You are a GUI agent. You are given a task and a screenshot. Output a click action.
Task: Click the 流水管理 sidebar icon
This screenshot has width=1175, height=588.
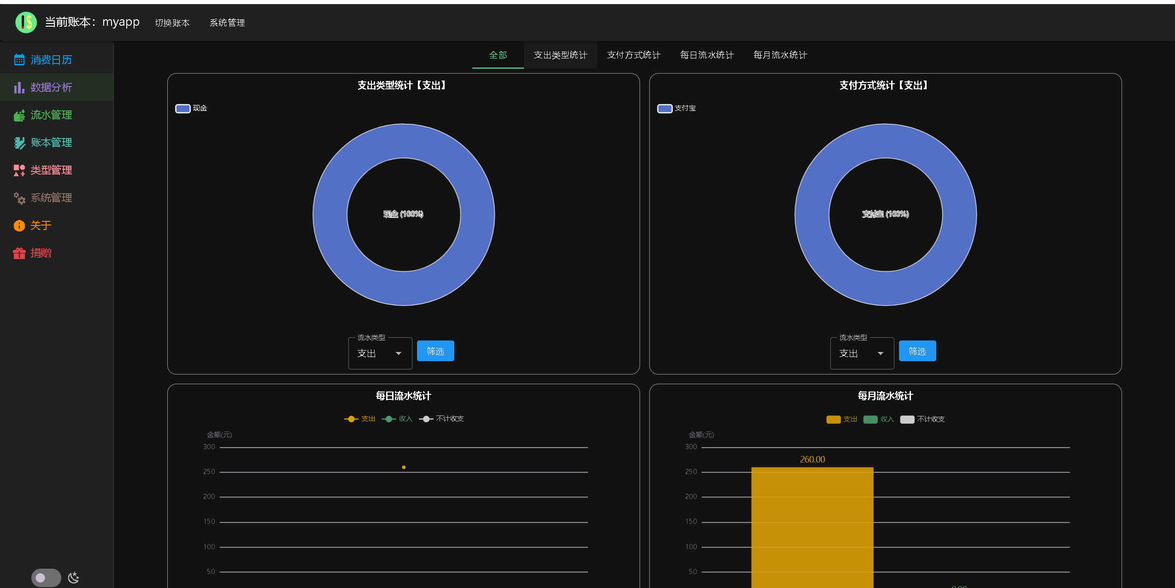19,115
